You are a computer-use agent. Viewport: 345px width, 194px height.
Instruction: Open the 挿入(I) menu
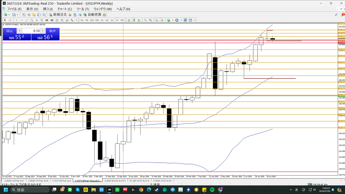pos(48,9)
